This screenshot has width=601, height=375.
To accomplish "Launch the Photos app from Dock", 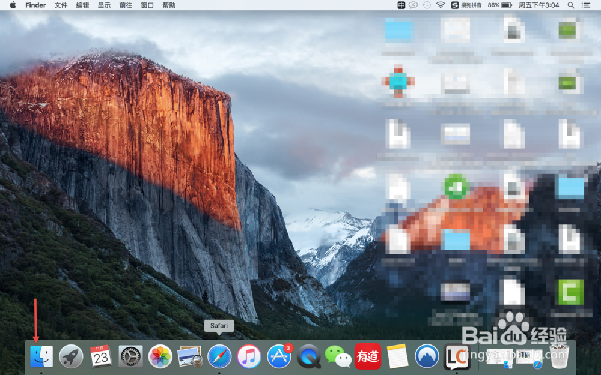I will [x=160, y=356].
